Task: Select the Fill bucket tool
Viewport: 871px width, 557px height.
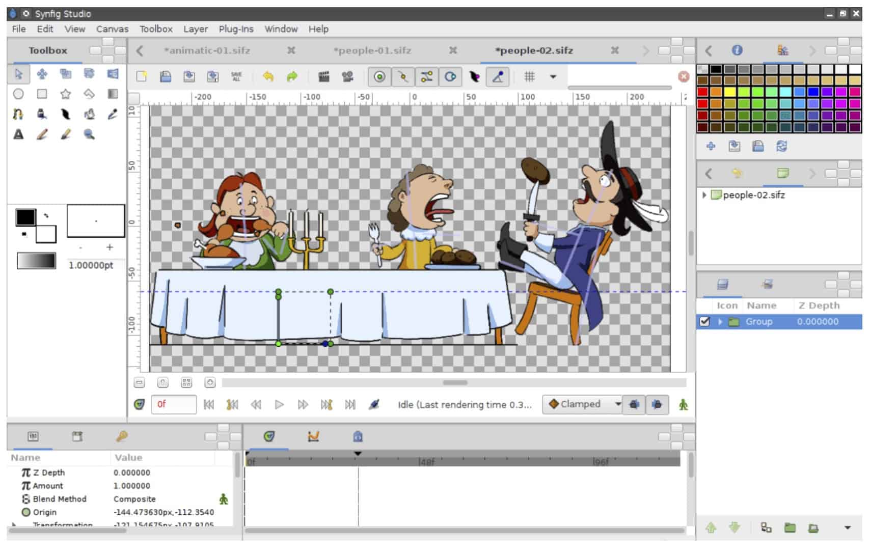Action: 89,114
